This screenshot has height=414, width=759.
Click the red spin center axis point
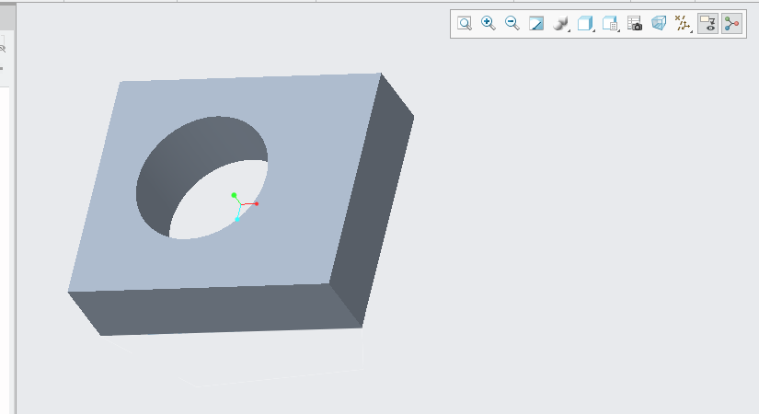257,203
